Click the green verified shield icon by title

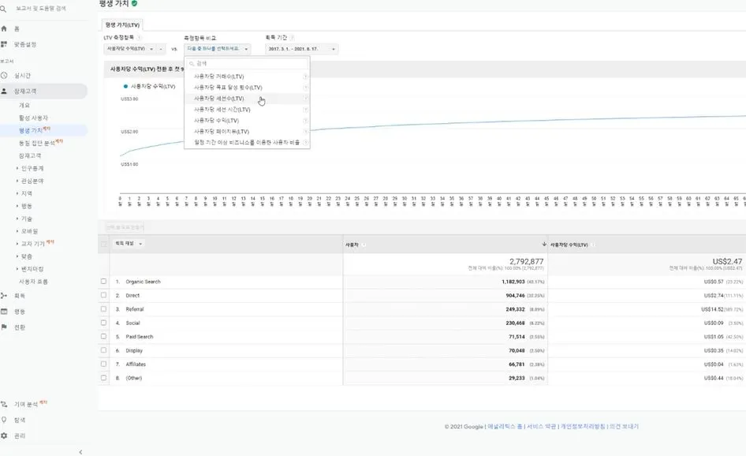[x=134, y=3]
